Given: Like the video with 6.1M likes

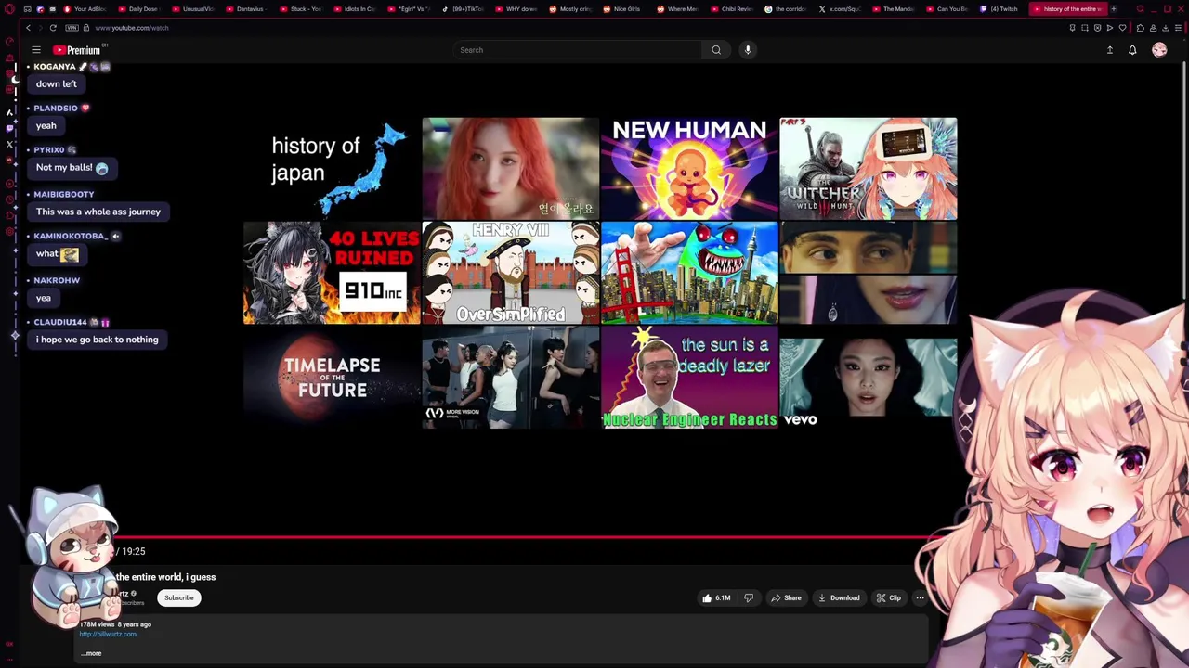Looking at the screenshot, I should coord(716,598).
